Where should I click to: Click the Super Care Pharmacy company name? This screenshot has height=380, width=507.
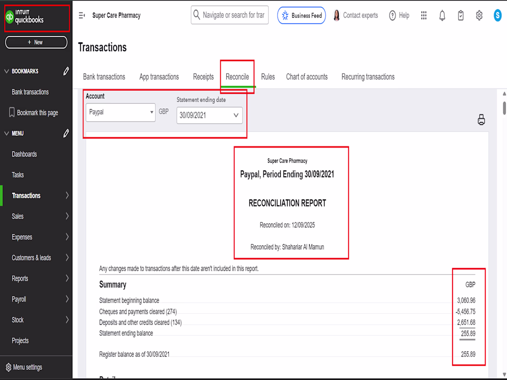point(117,15)
